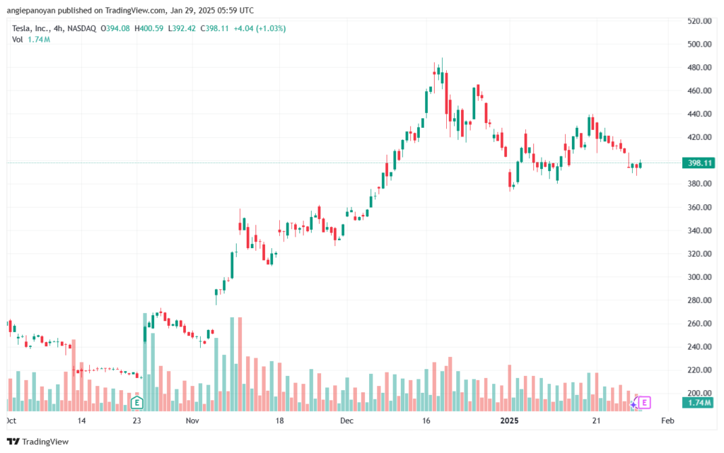724x453 pixels.
Task: Click the Feb label on the time axis
Action: [x=665, y=420]
